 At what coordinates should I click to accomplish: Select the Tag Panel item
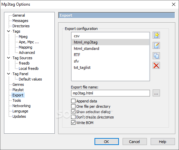pos(20,74)
